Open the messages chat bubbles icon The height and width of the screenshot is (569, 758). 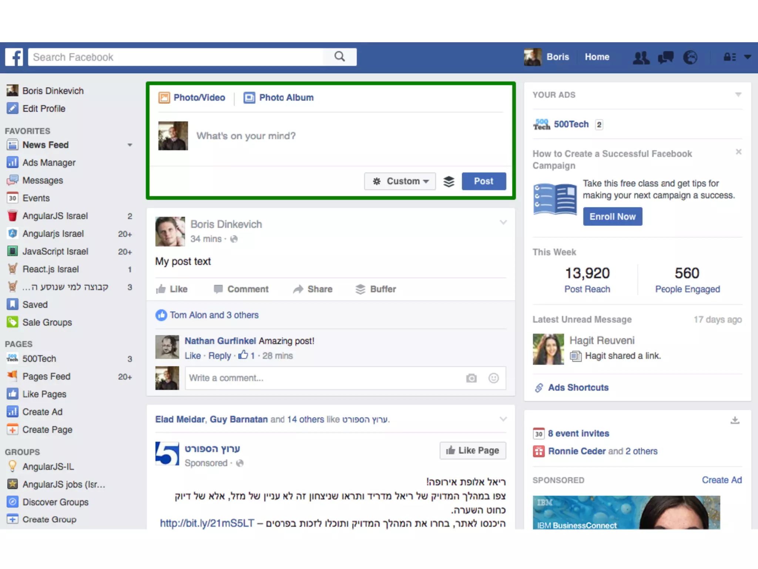pyautogui.click(x=665, y=57)
